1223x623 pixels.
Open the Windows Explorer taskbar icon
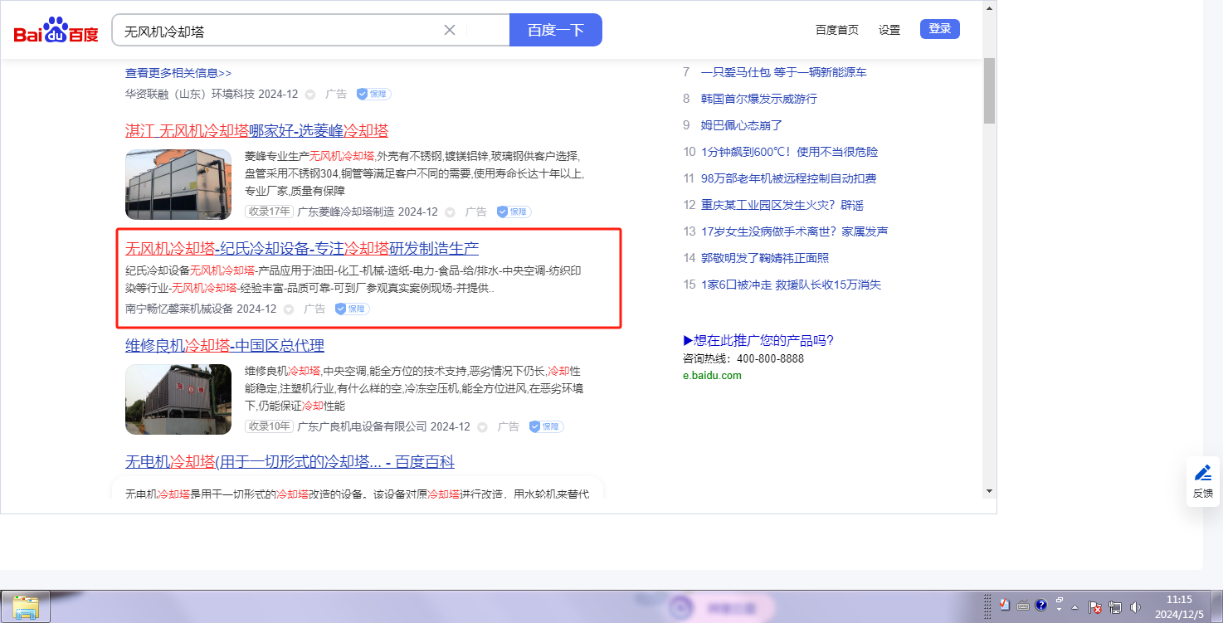26,606
